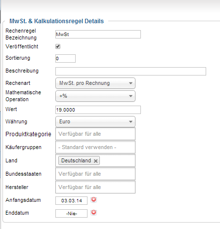Click the Sortierung label
This screenshot has height=229, width=220.
click(x=18, y=58)
